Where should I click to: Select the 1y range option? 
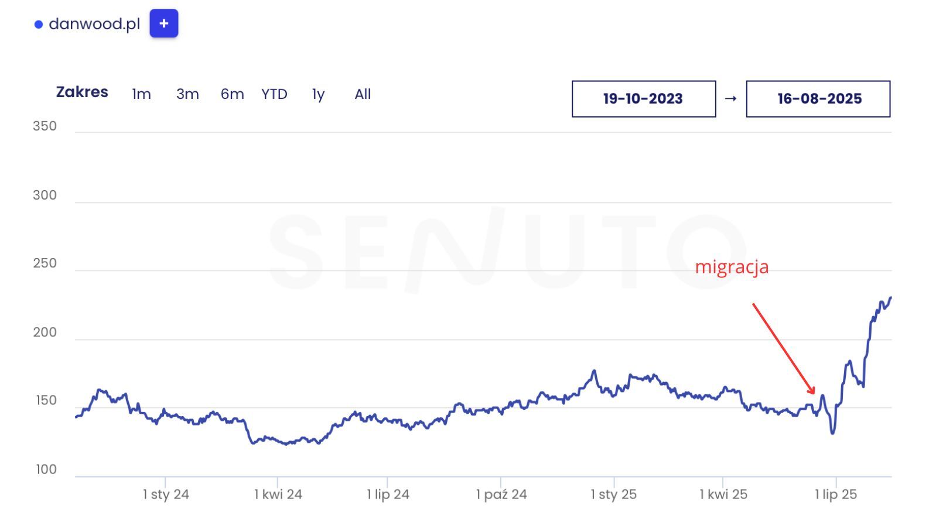pyautogui.click(x=318, y=94)
